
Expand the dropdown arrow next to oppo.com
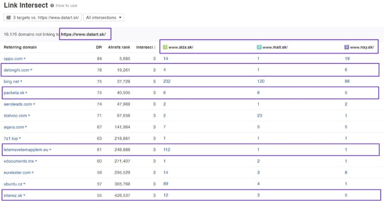tap(25, 58)
